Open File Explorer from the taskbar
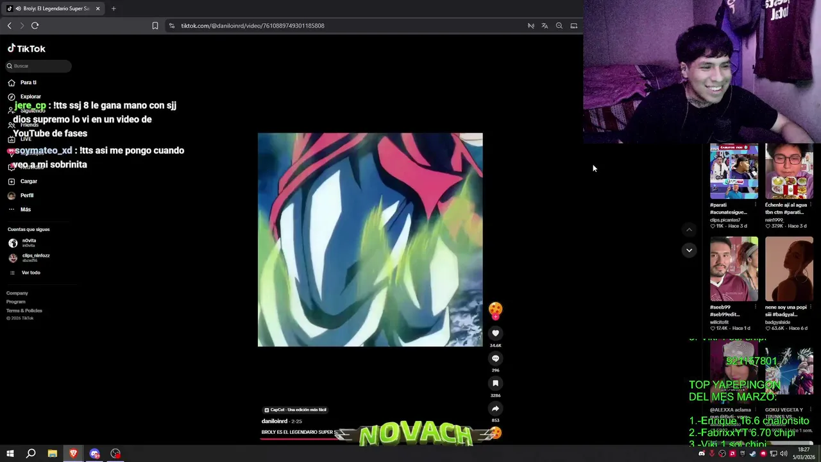This screenshot has width=821, height=462. (x=53, y=454)
